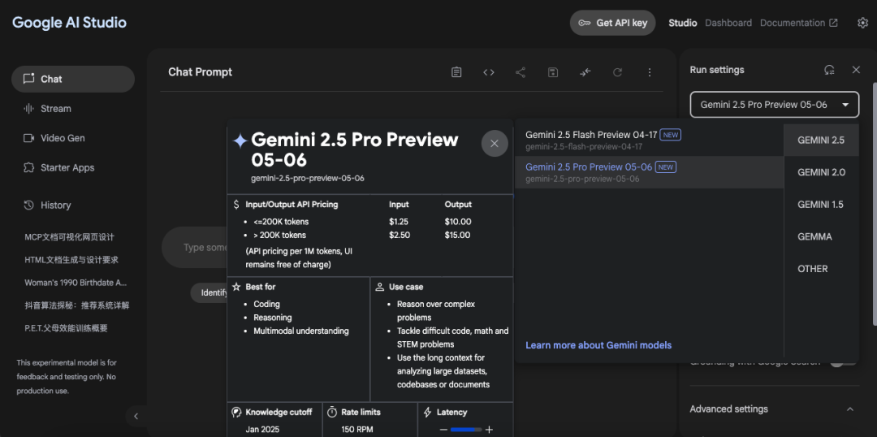Open the Documentation external link
The height and width of the screenshot is (437, 877).
tap(799, 23)
